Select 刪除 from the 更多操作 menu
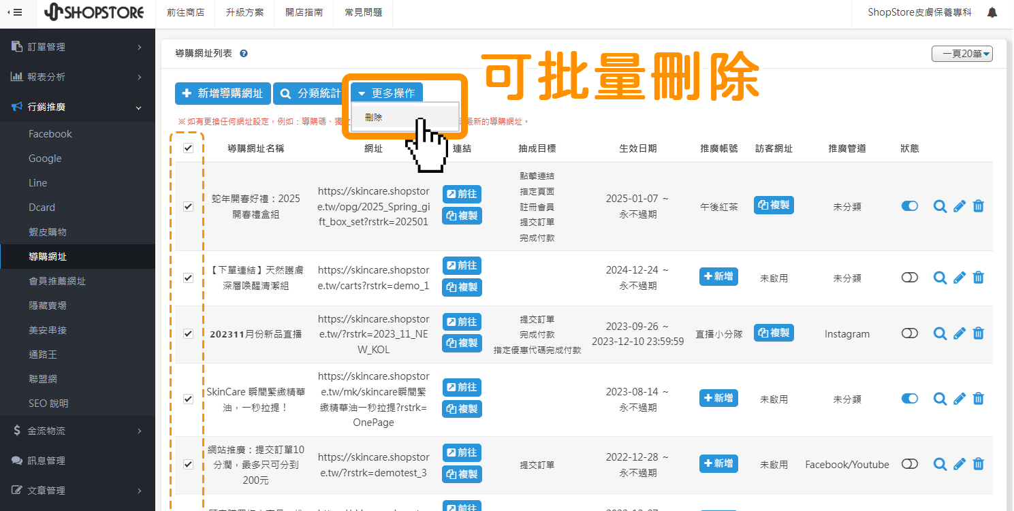Screen dimensions: 1014x511 [373, 116]
